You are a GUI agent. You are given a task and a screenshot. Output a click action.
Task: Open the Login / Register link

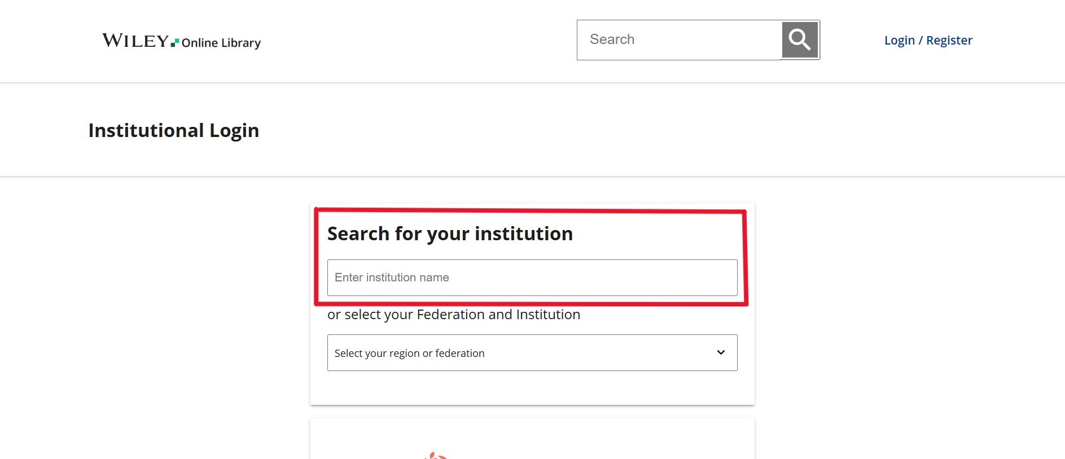(928, 41)
